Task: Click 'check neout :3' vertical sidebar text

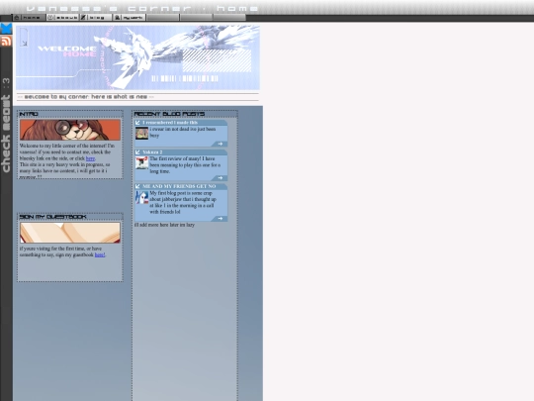Action: [6, 125]
